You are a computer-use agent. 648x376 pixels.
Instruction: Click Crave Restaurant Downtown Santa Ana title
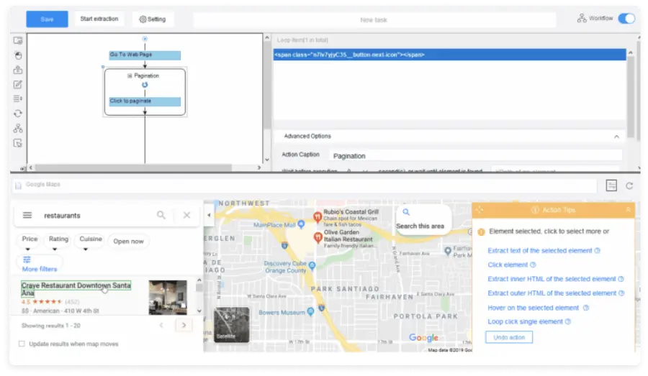(76, 289)
